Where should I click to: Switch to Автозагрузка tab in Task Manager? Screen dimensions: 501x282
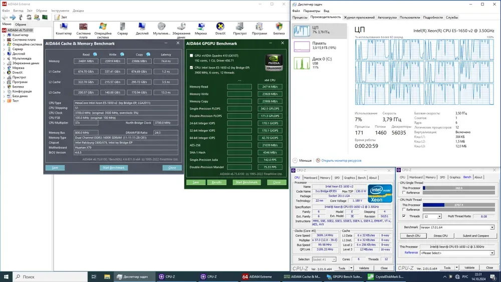click(387, 17)
